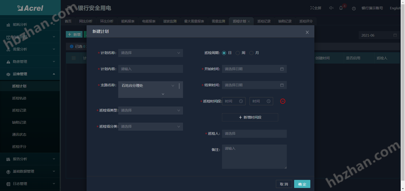Open the start time calendar icon
This screenshot has height=191, width=405.
tap(282, 69)
